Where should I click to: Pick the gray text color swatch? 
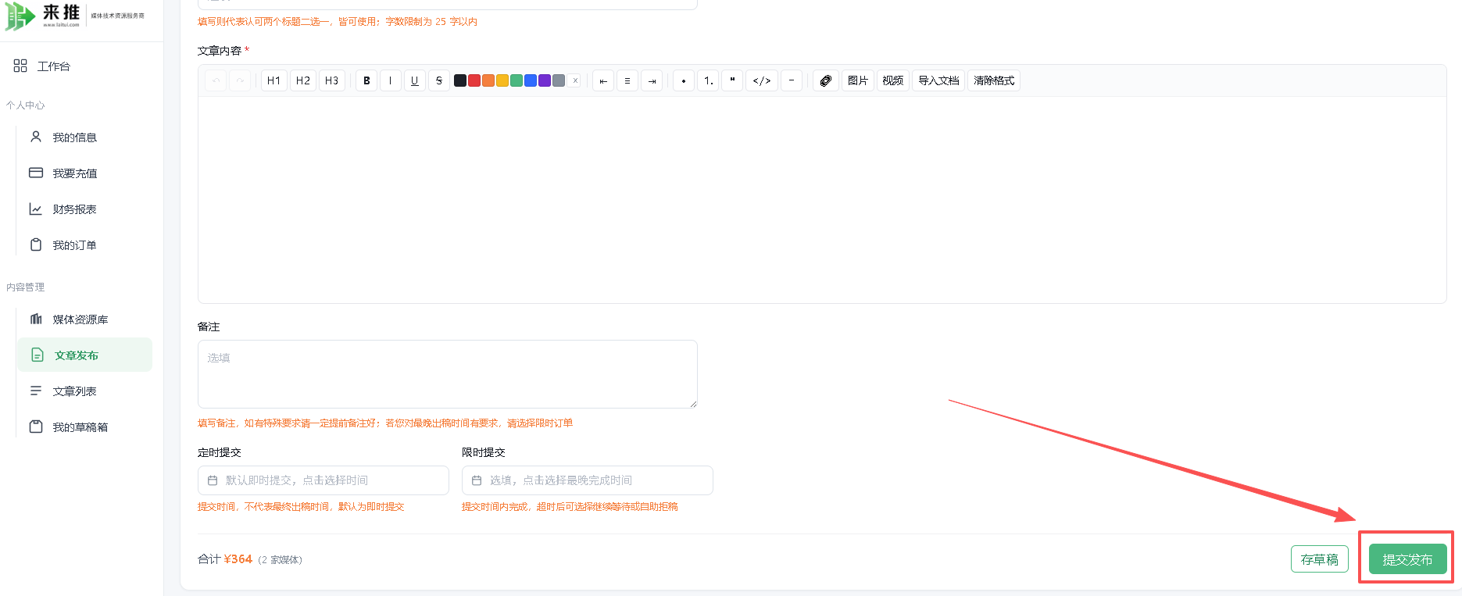tap(559, 80)
